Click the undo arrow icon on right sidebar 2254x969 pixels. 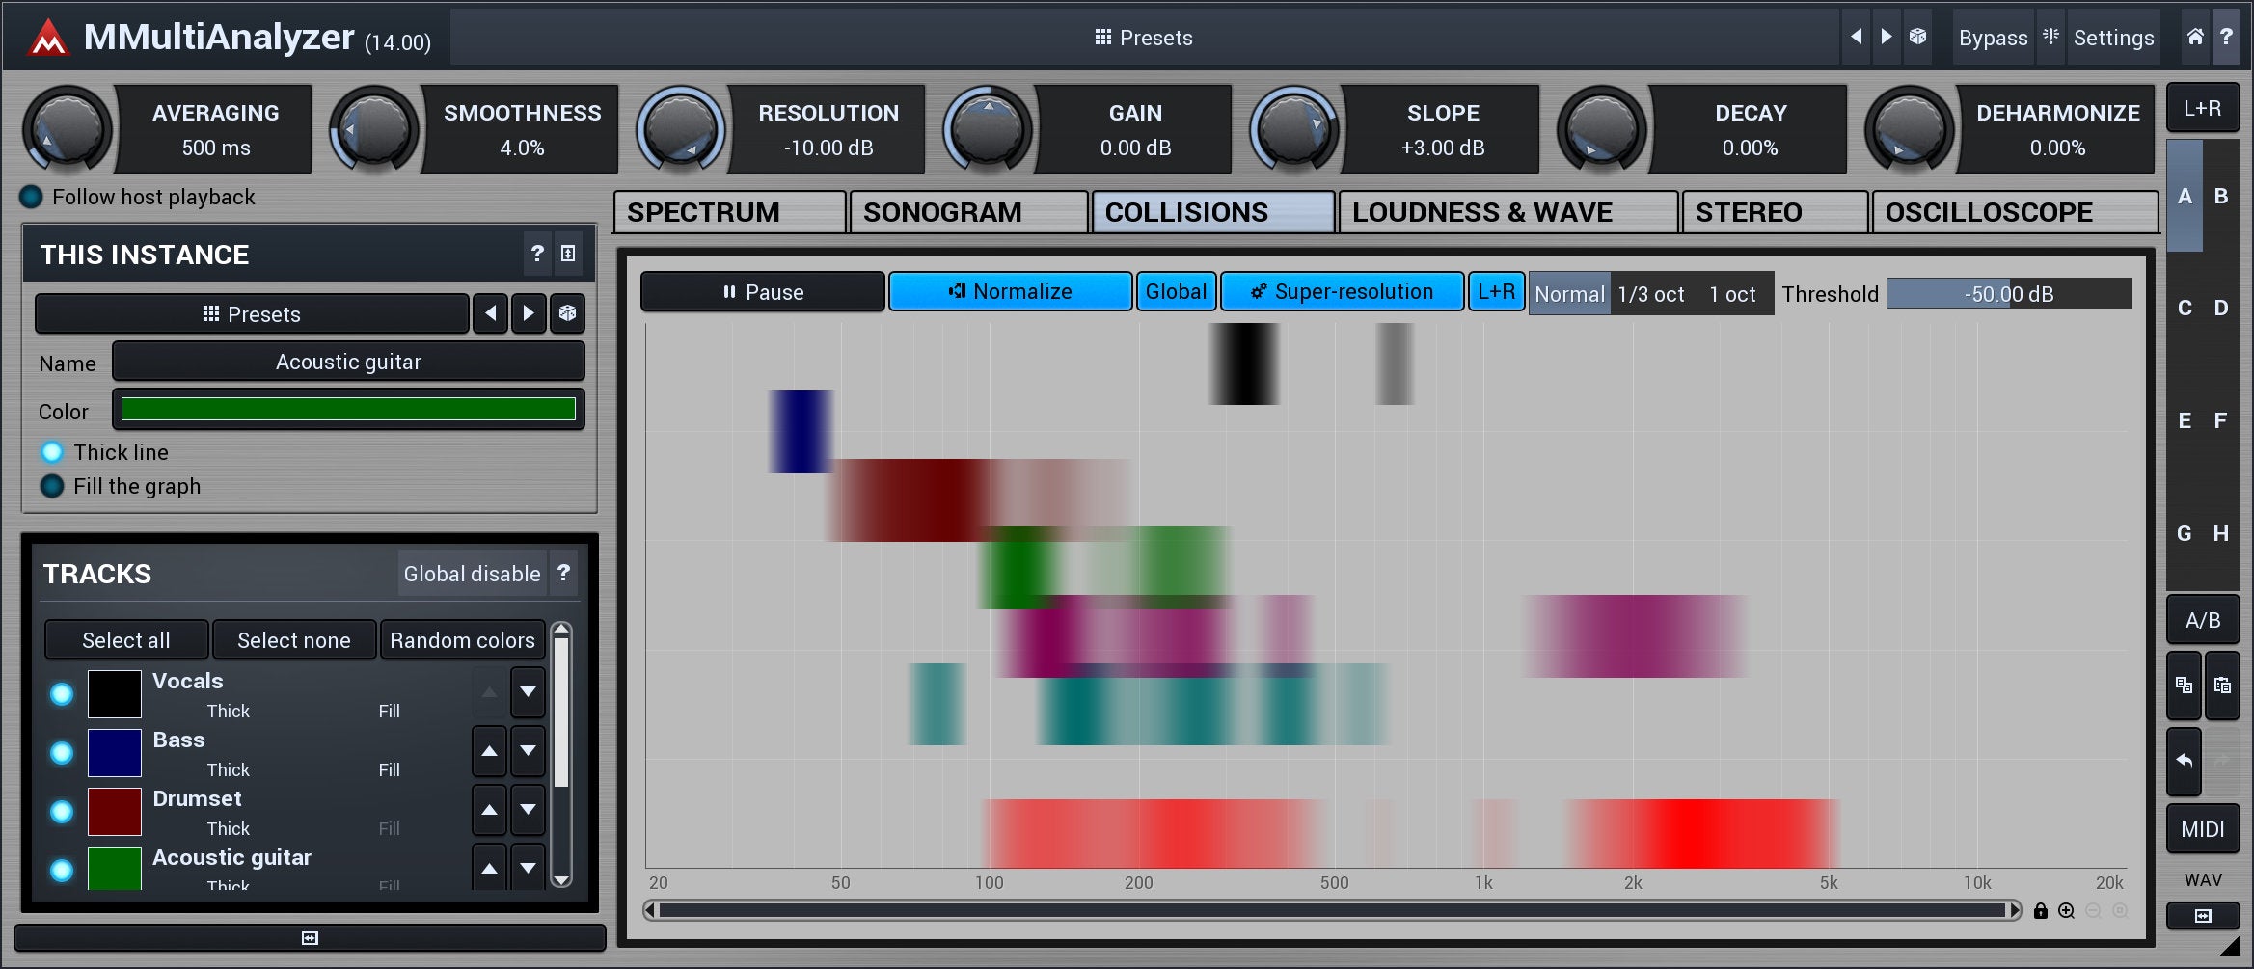click(2185, 761)
